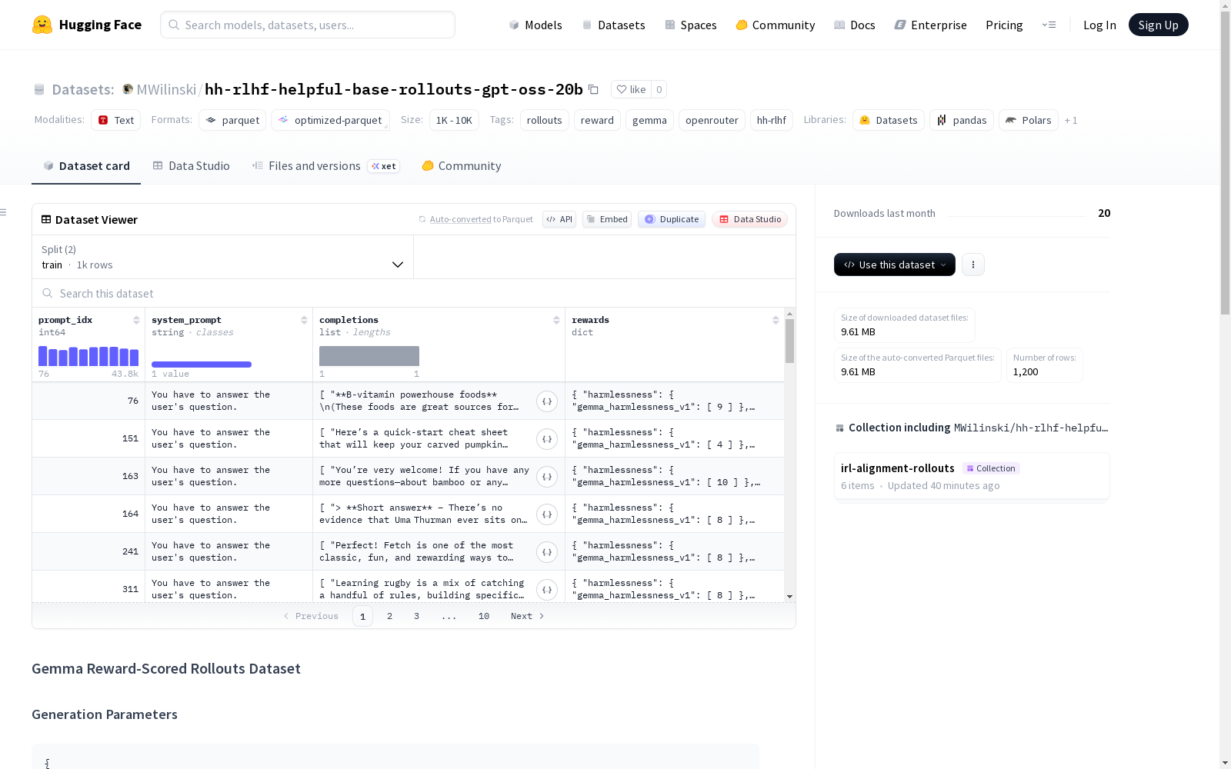Focus the Search this dataset field
Image resolution: width=1231 pixels, height=769 pixels.
[x=414, y=293]
